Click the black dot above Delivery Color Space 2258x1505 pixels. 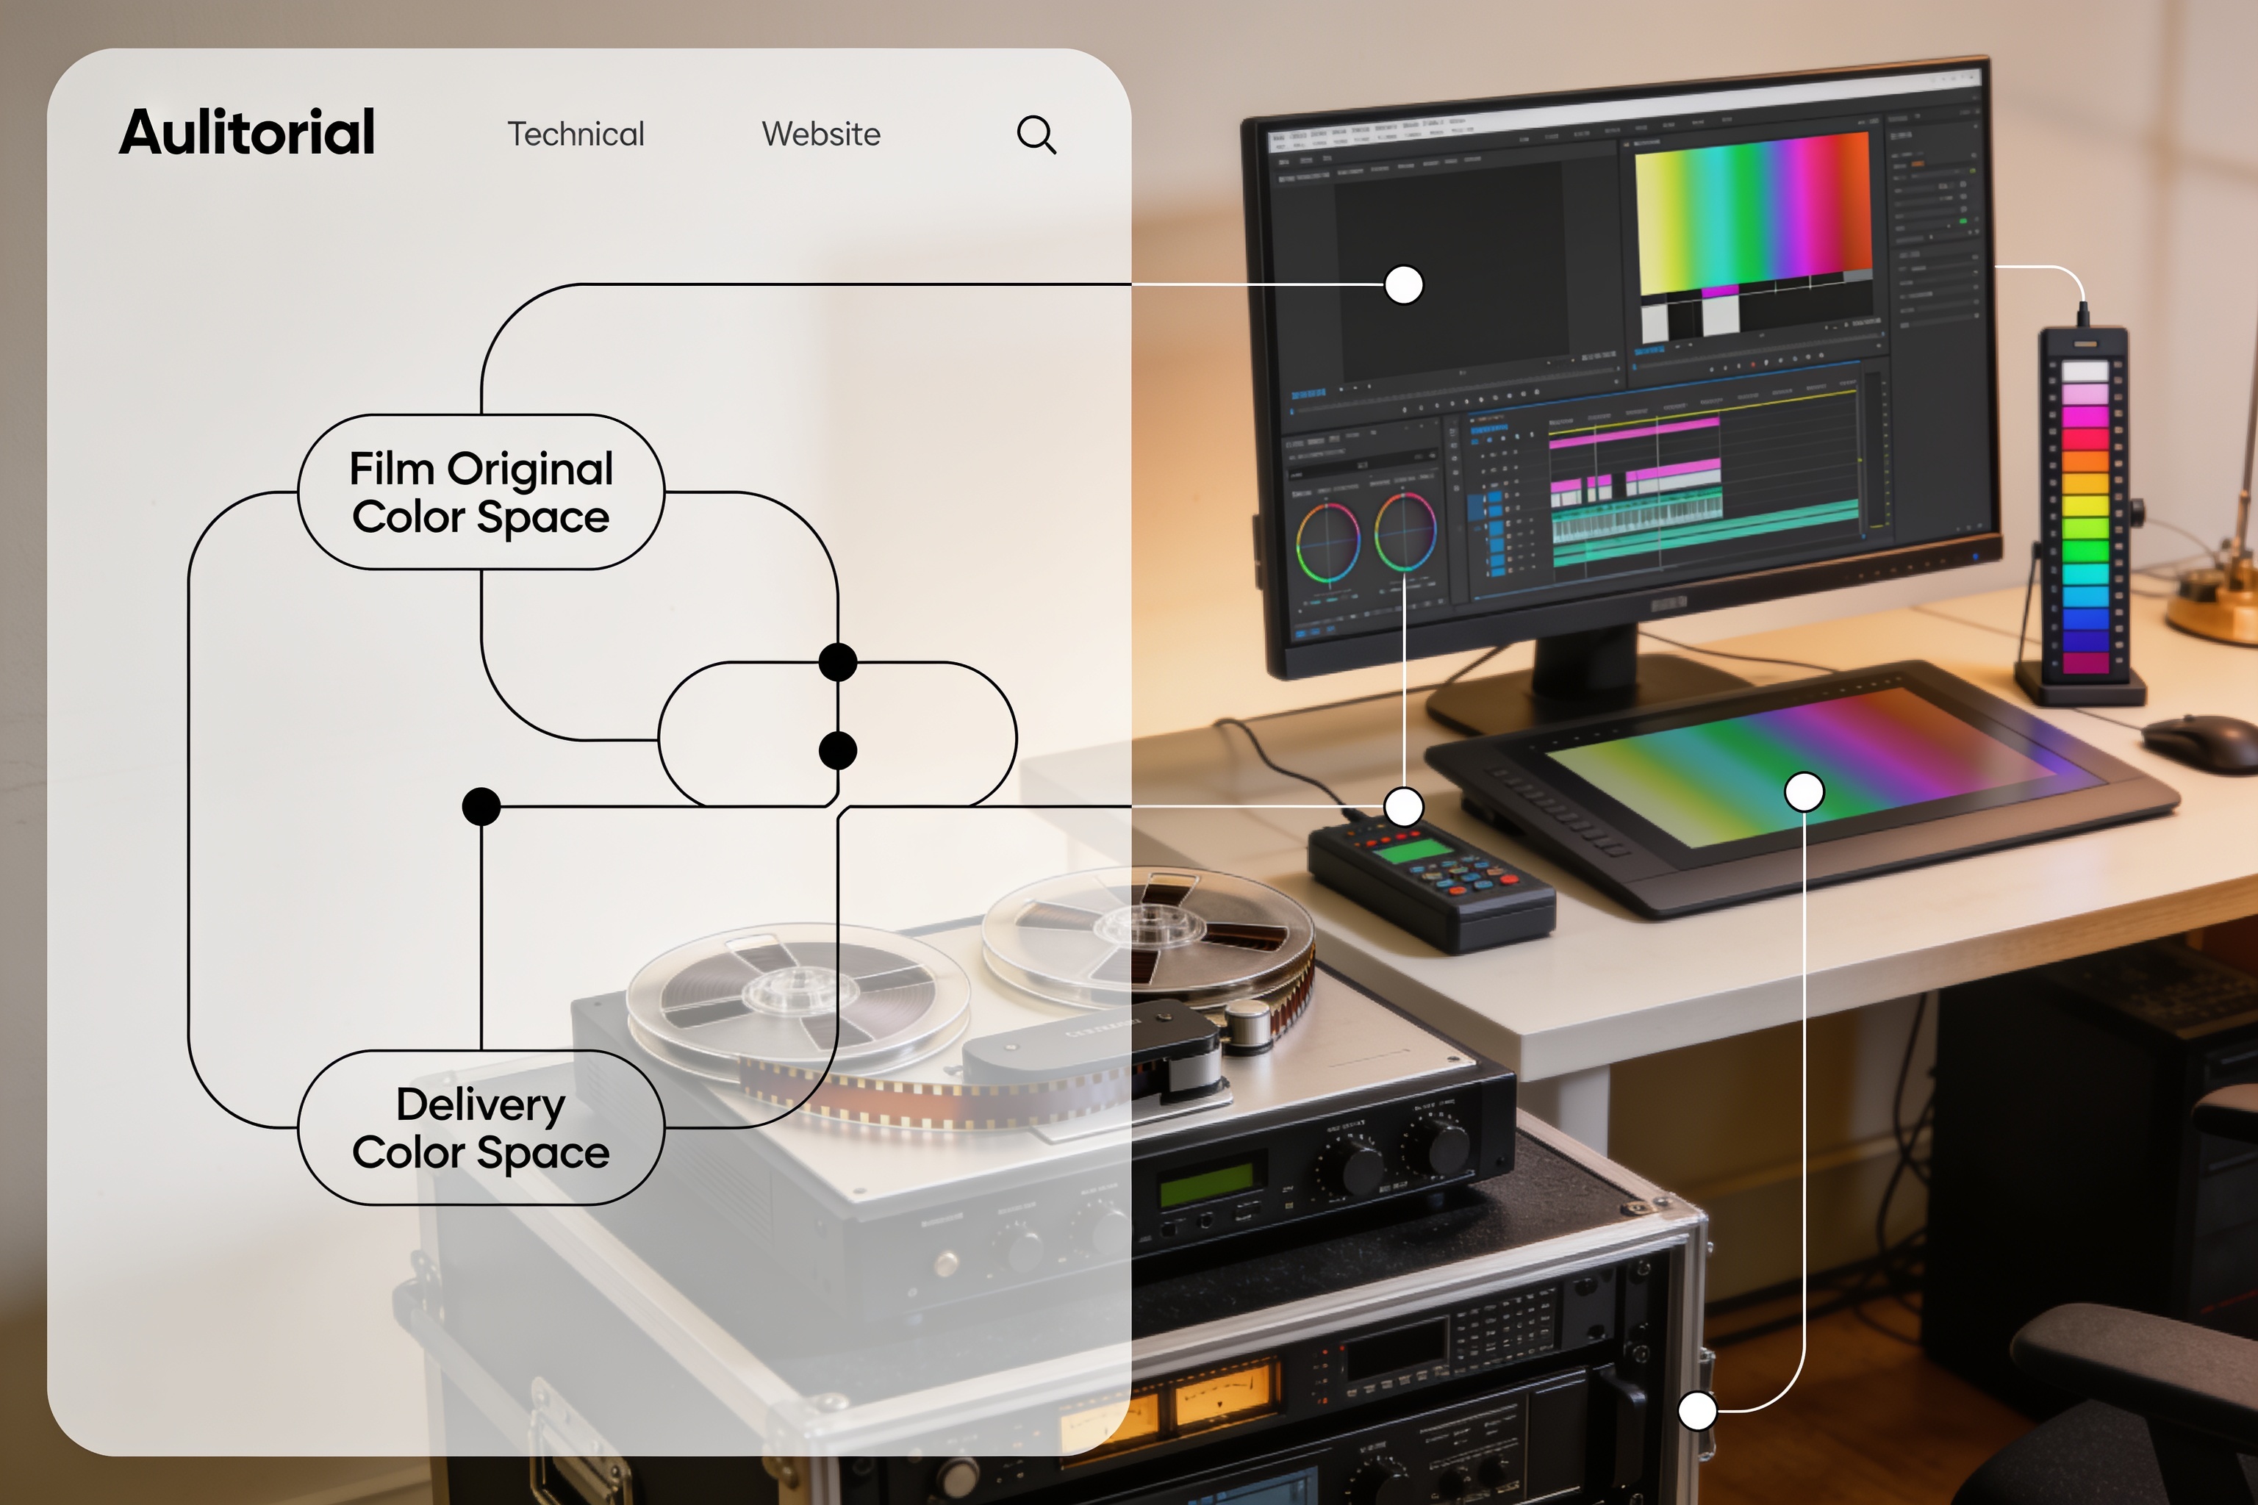(x=481, y=807)
